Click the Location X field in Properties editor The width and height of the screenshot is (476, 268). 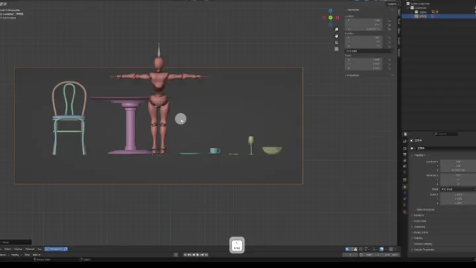tap(458, 161)
